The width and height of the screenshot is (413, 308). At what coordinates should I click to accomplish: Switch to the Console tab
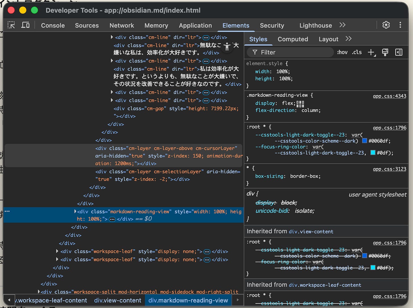click(x=53, y=26)
